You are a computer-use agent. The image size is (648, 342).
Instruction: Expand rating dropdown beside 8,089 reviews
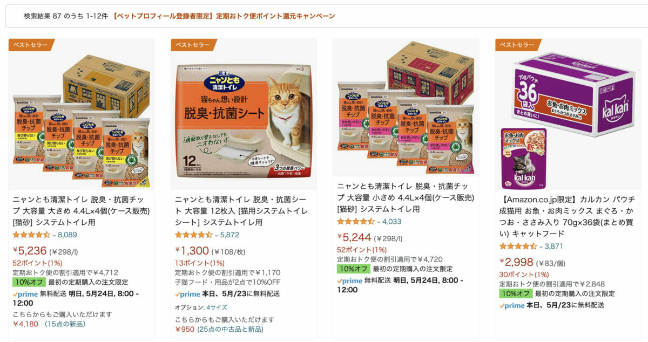54,235
